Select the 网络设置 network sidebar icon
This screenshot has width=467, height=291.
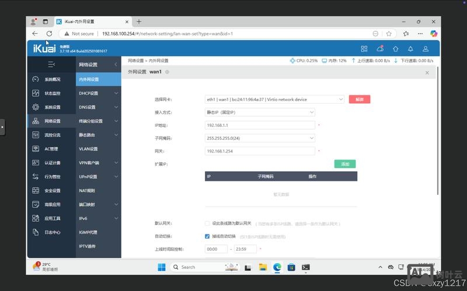pyautogui.click(x=36, y=121)
